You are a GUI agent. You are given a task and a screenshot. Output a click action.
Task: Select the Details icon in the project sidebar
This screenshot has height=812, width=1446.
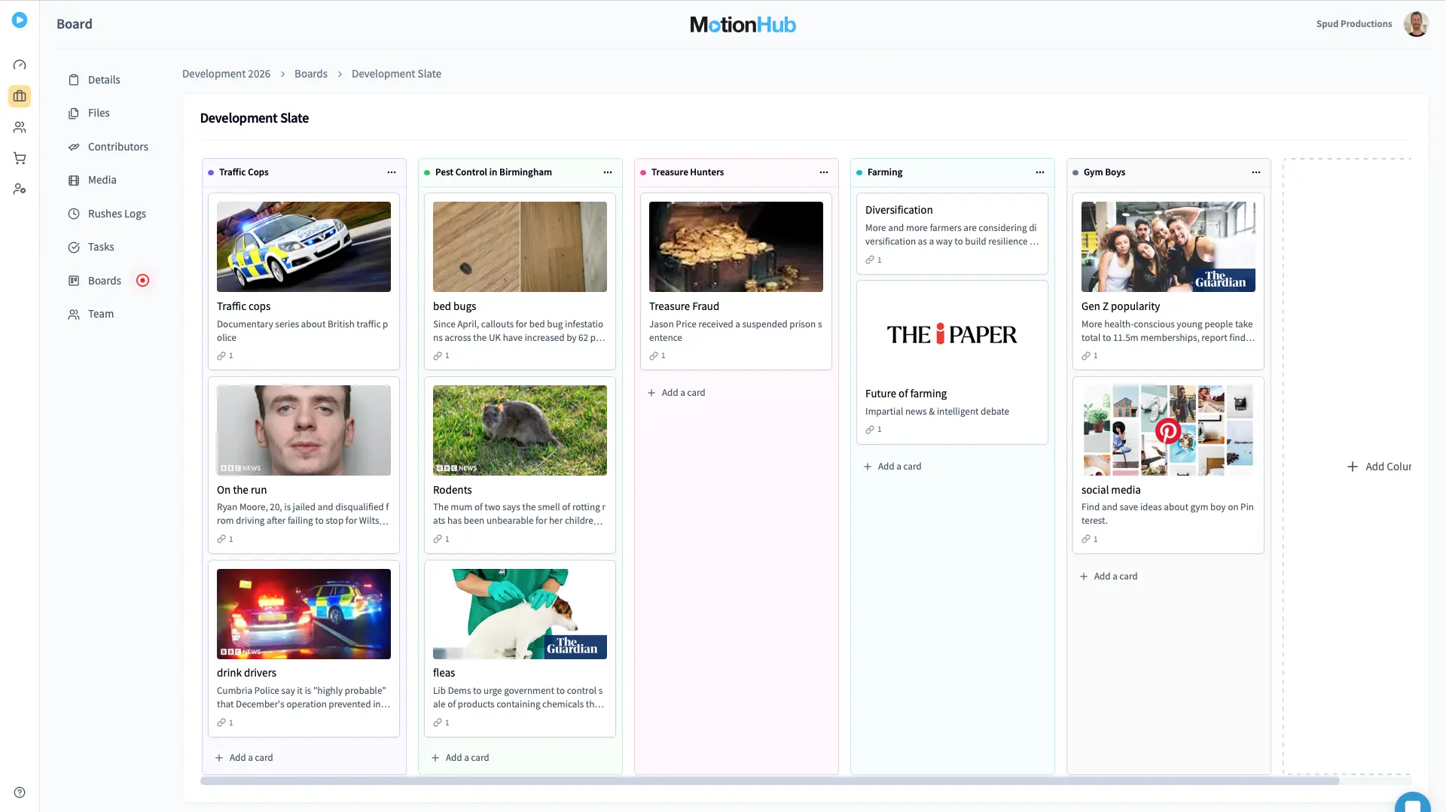point(73,80)
